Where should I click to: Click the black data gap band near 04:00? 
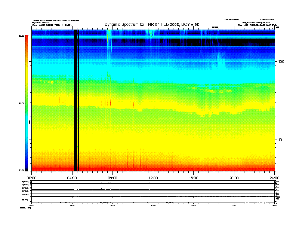pos(76,100)
